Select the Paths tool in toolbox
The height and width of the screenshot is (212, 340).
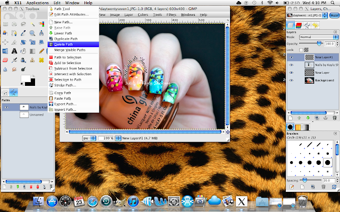coord(14,33)
